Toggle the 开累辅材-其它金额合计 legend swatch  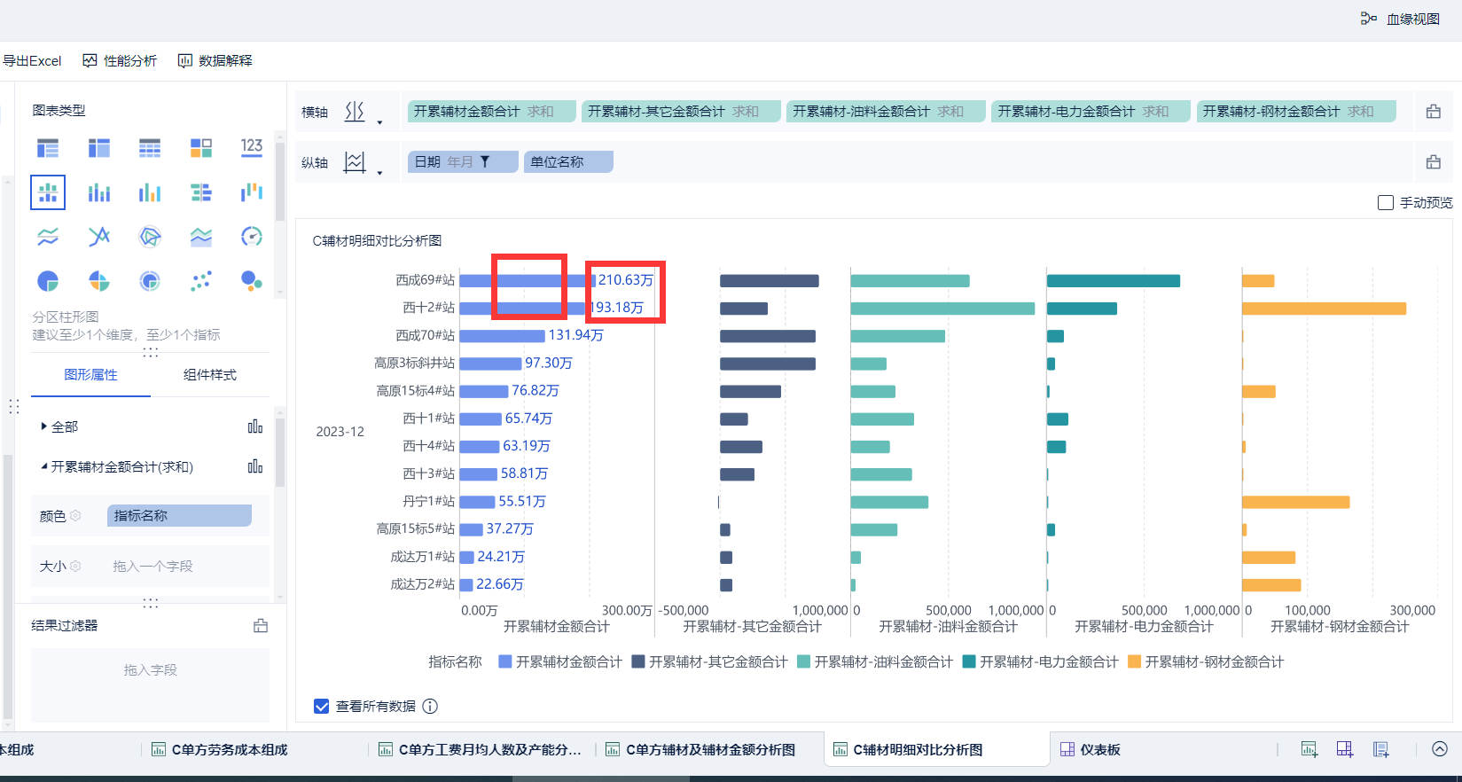[x=638, y=661]
